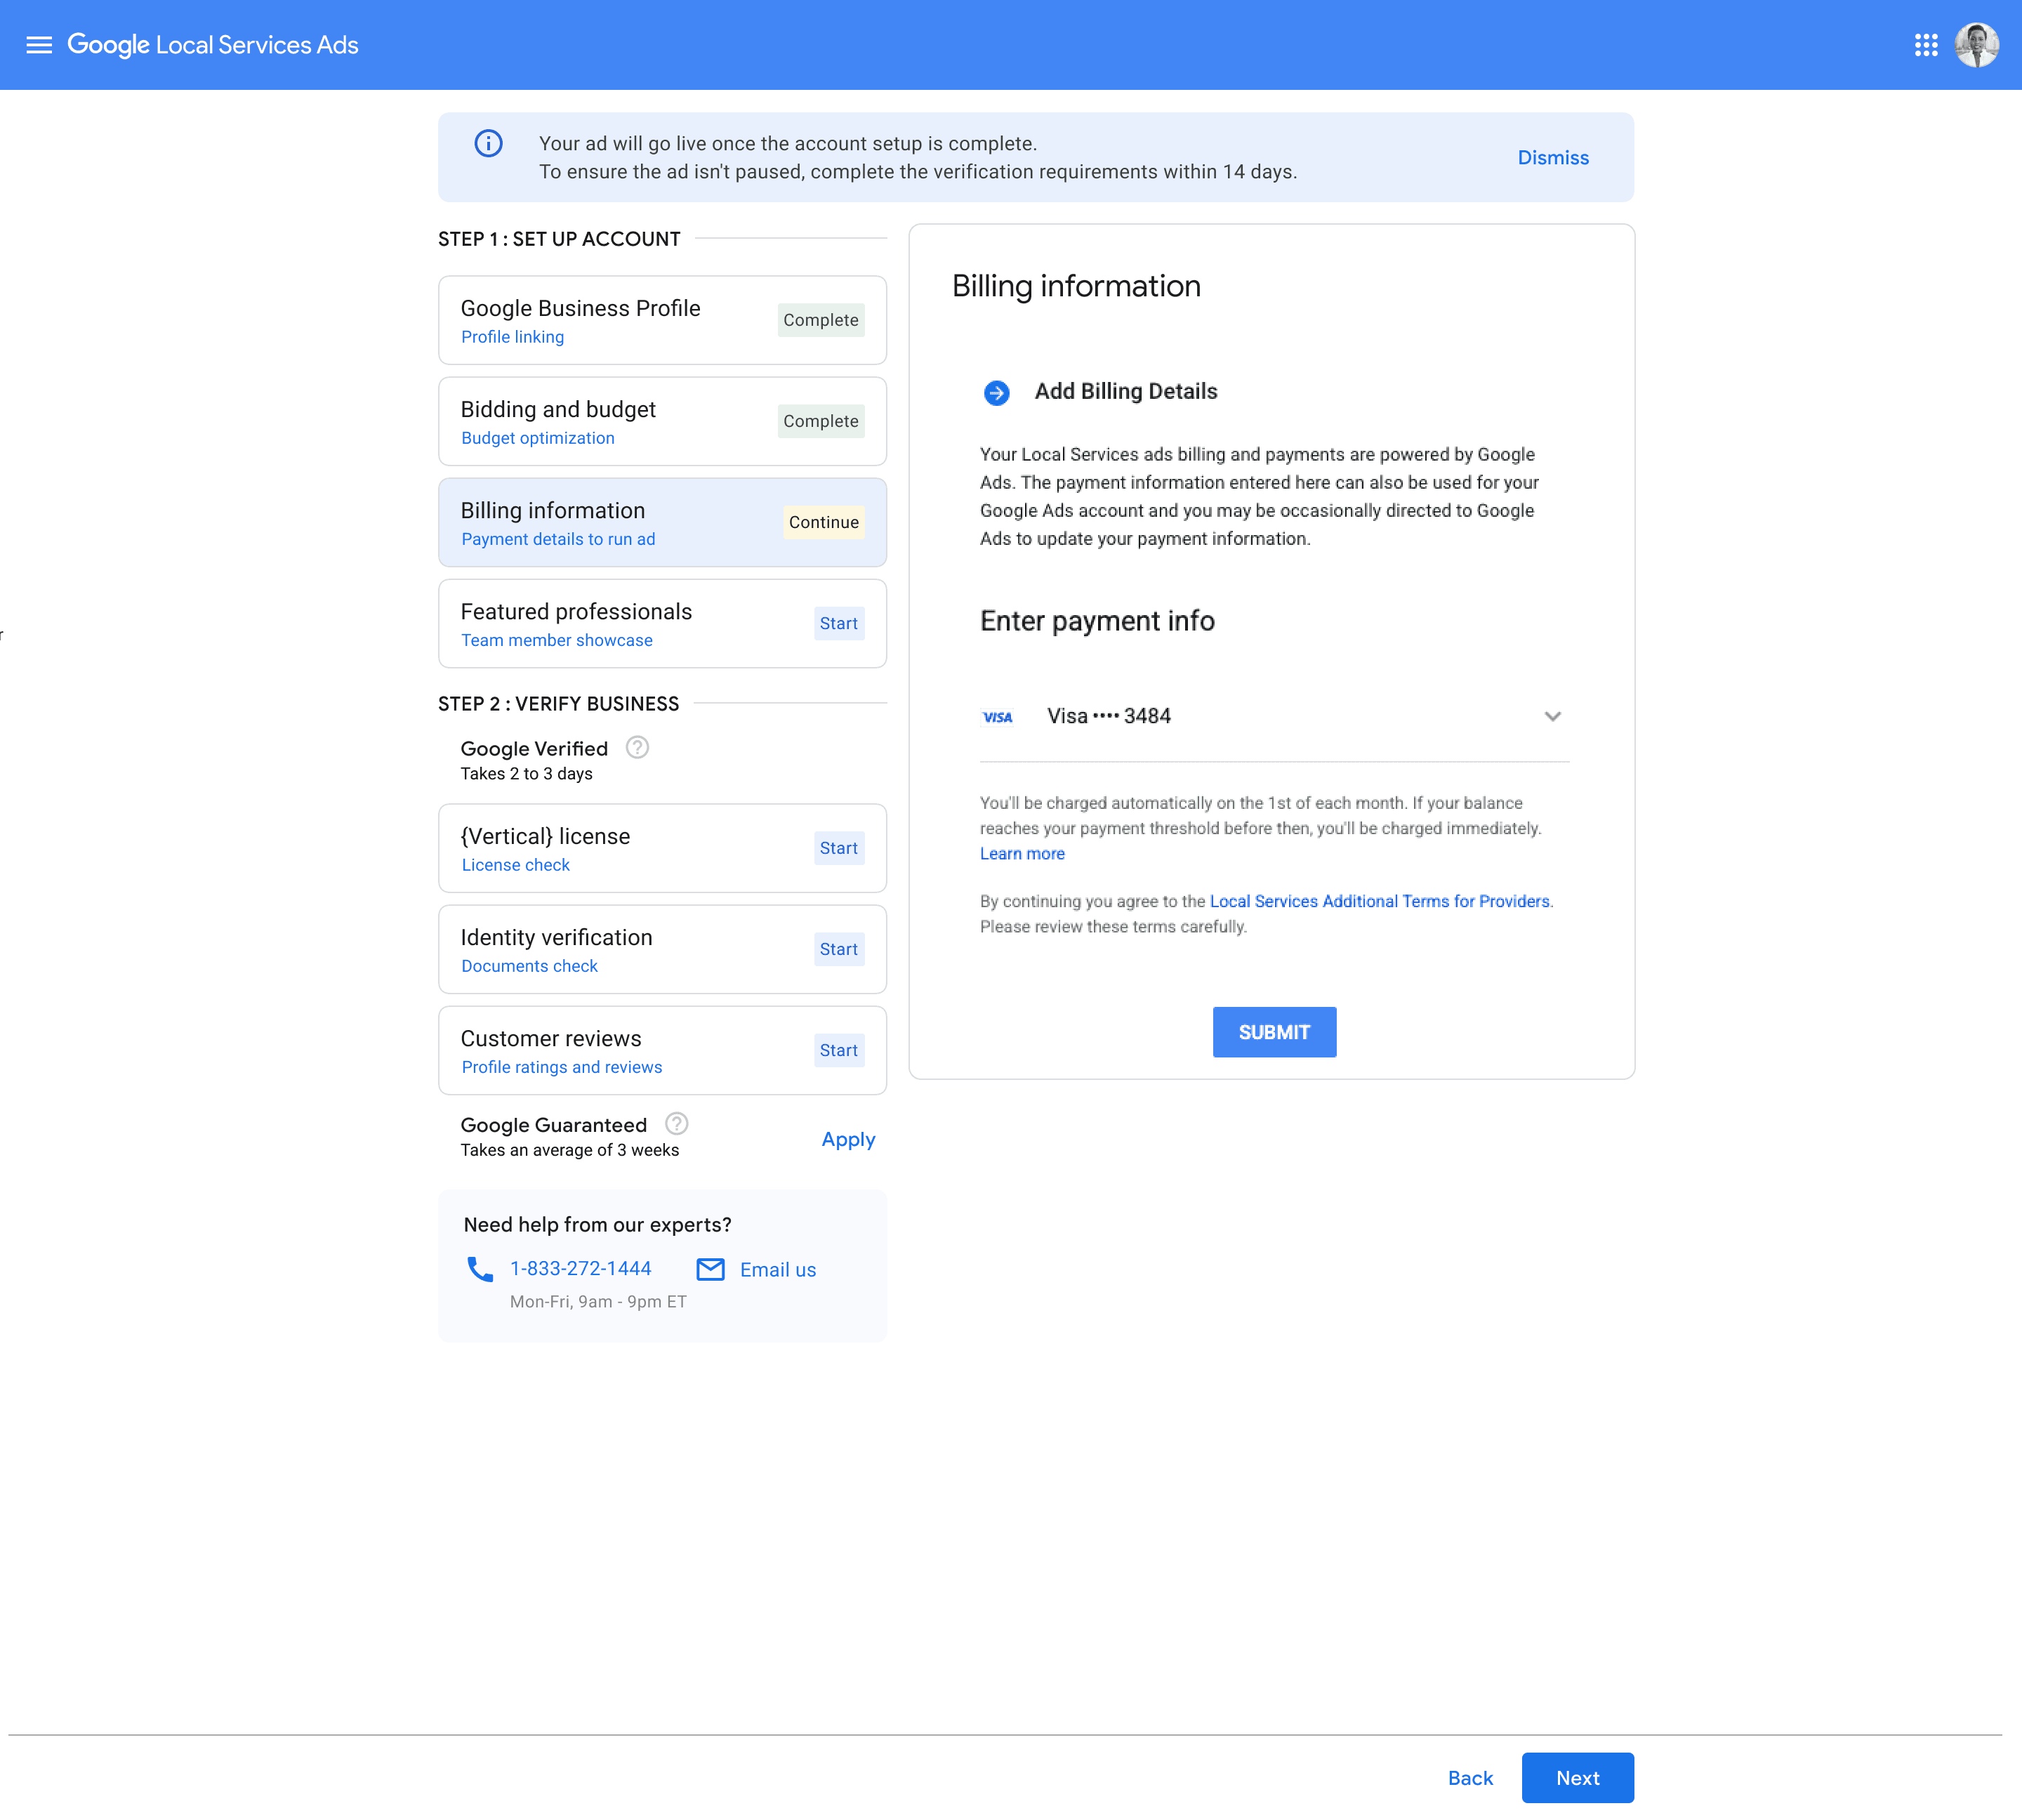
Task: Click the Google Local Services Ads logo
Action: [213, 45]
